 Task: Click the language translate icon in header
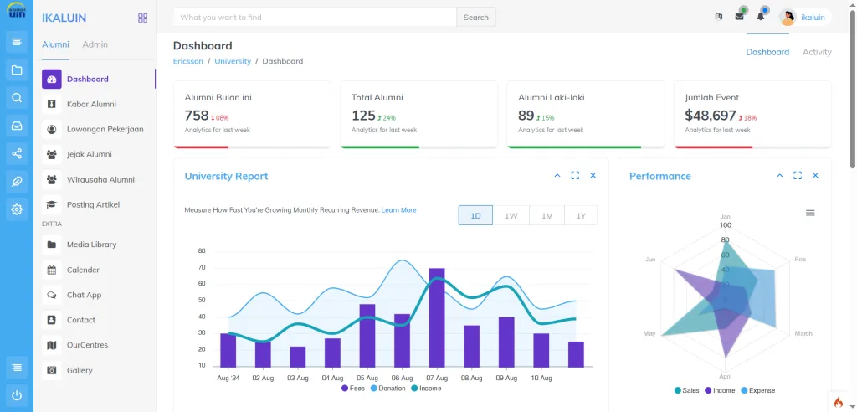[718, 17]
